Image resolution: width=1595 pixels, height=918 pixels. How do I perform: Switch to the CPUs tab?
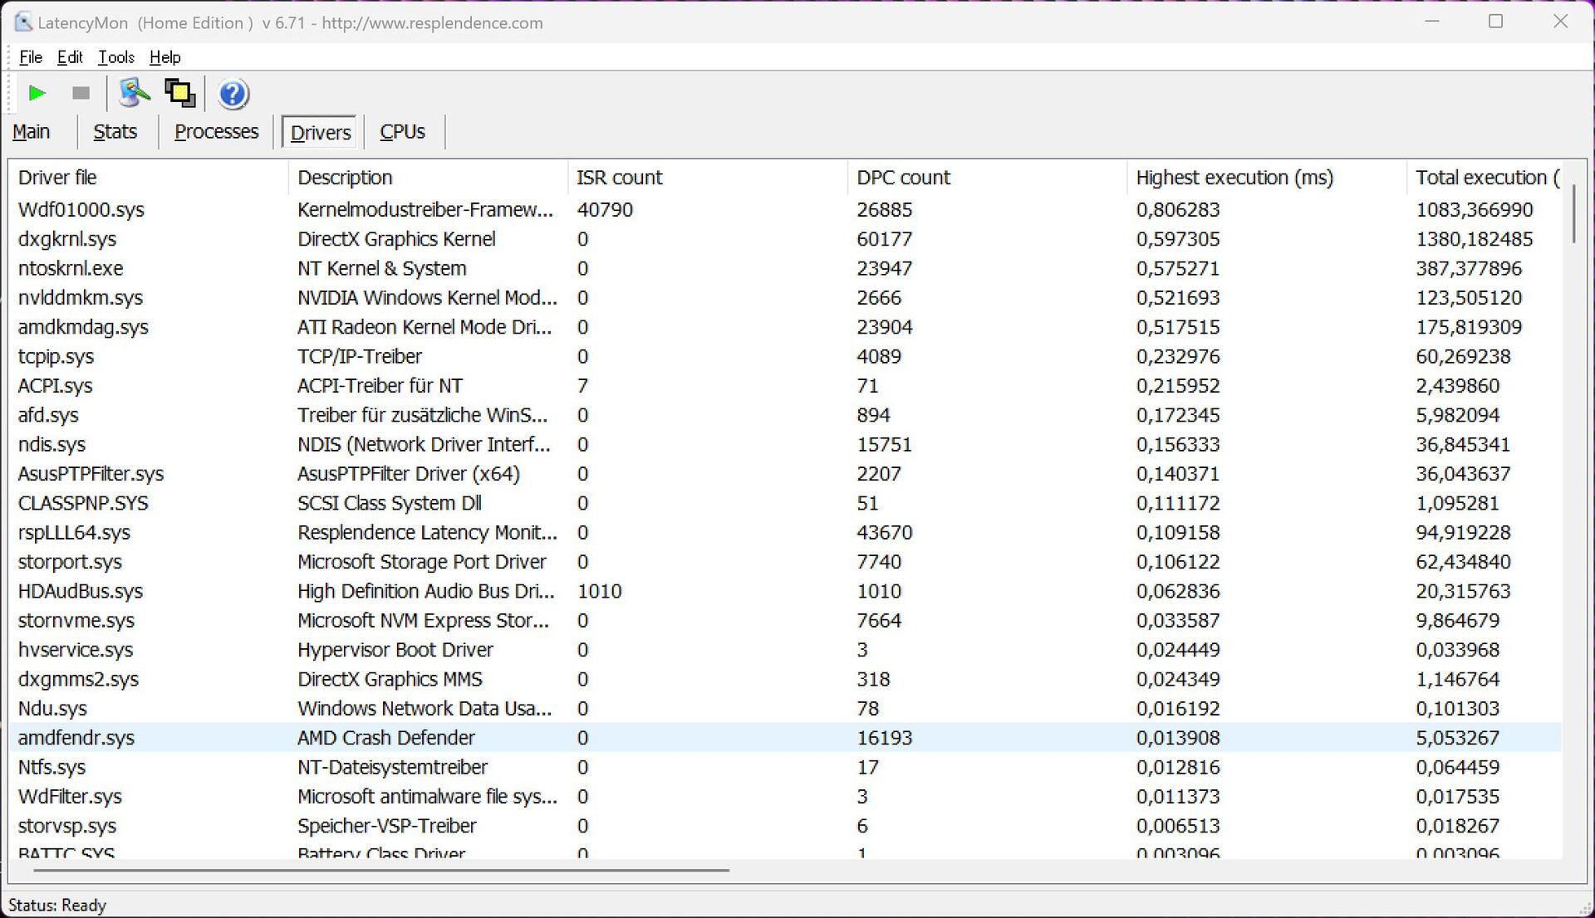[402, 132]
